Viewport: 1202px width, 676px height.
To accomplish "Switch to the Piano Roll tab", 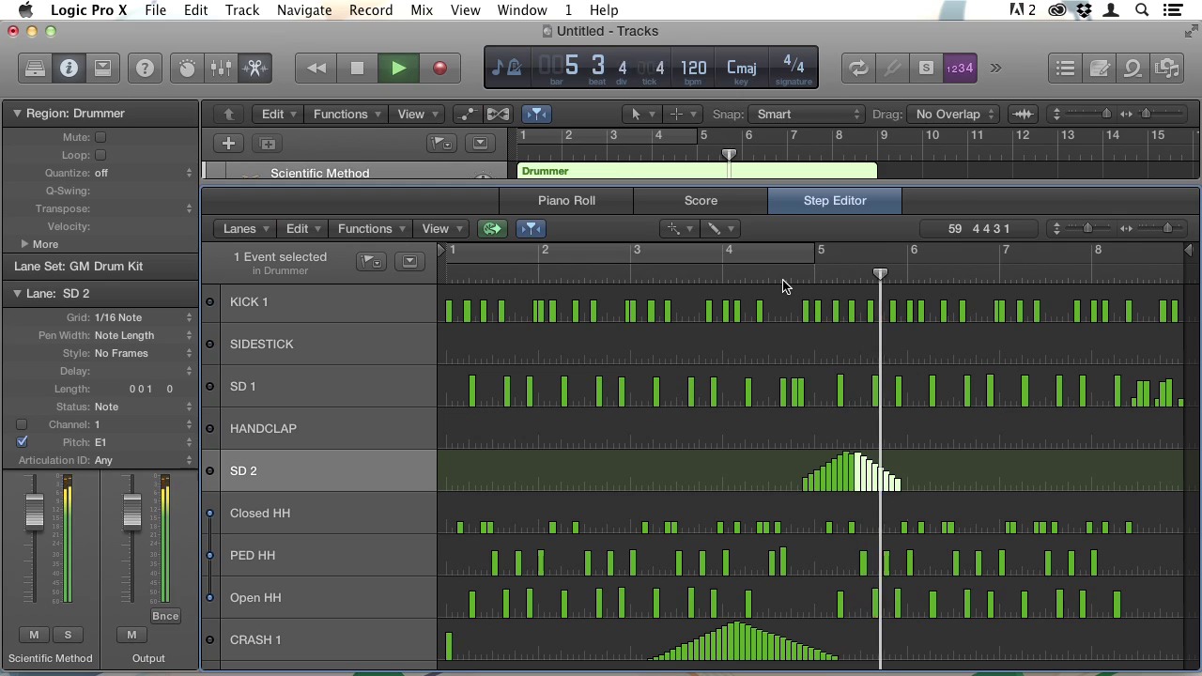I will pos(566,200).
